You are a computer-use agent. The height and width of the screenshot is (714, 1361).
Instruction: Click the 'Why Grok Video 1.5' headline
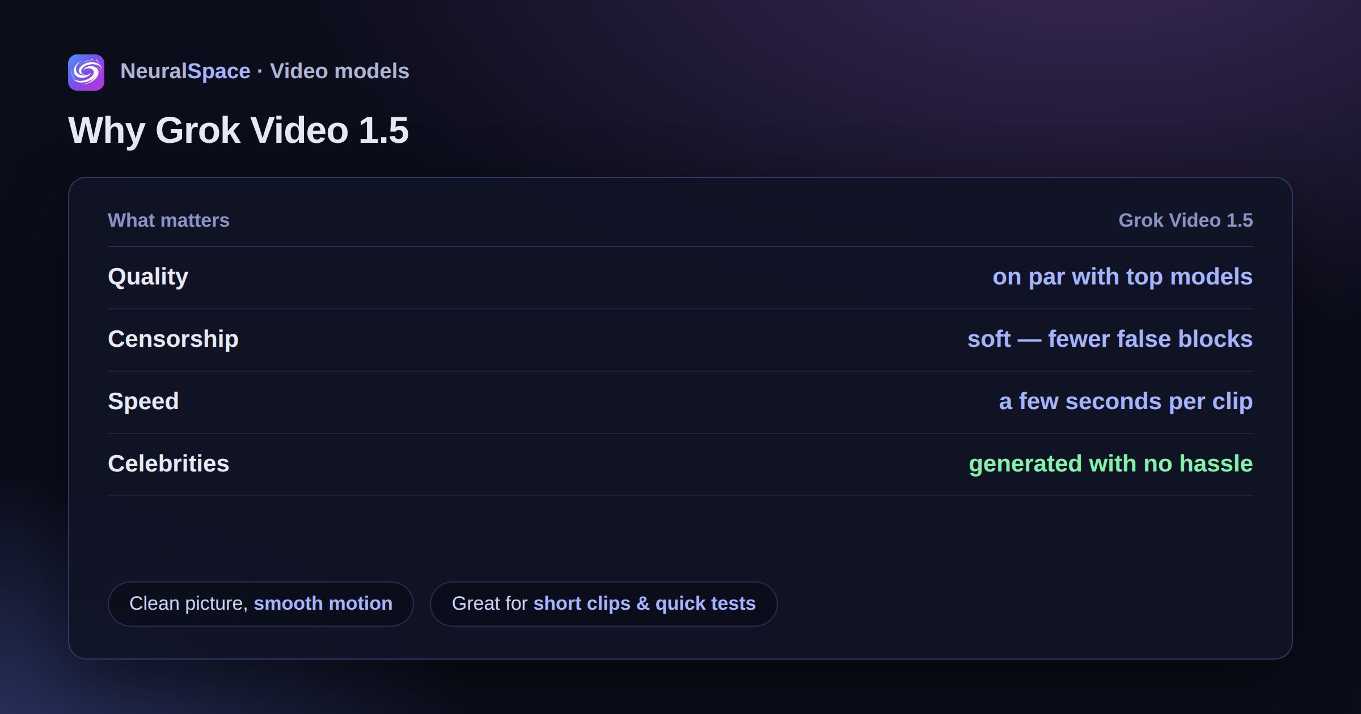coord(238,130)
